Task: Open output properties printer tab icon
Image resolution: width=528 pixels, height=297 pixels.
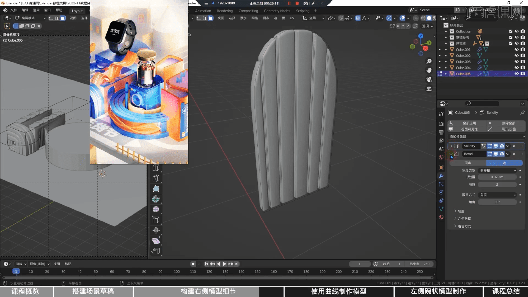Action: [x=441, y=132]
